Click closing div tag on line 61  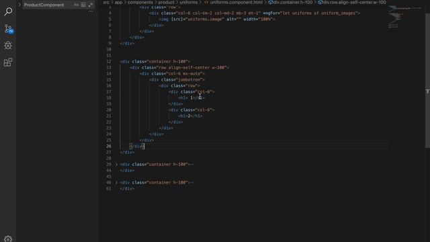pos(127,188)
